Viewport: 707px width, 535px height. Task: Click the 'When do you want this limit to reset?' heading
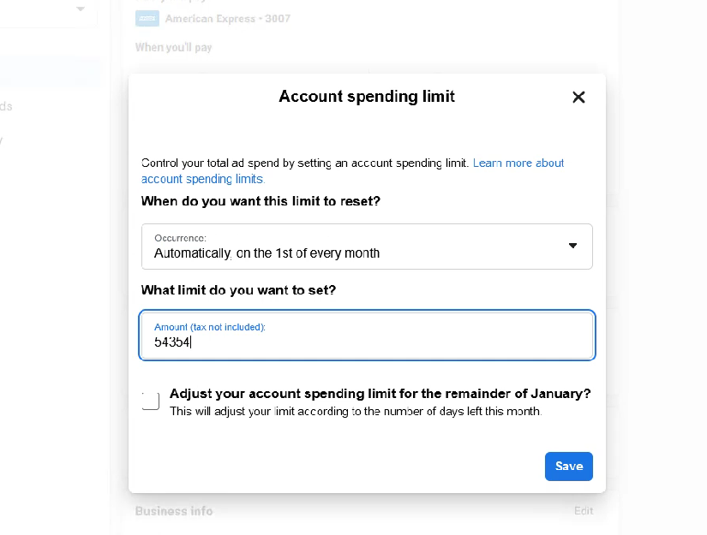[x=261, y=202]
